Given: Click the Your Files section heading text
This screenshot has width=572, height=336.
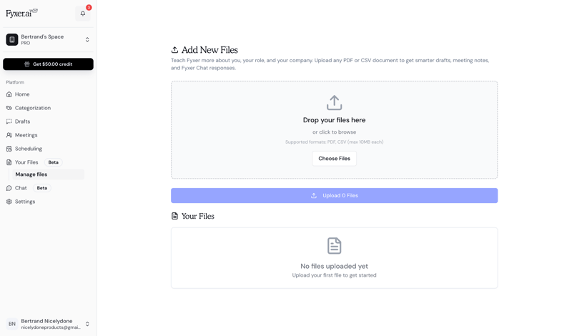Looking at the screenshot, I should click(x=198, y=216).
